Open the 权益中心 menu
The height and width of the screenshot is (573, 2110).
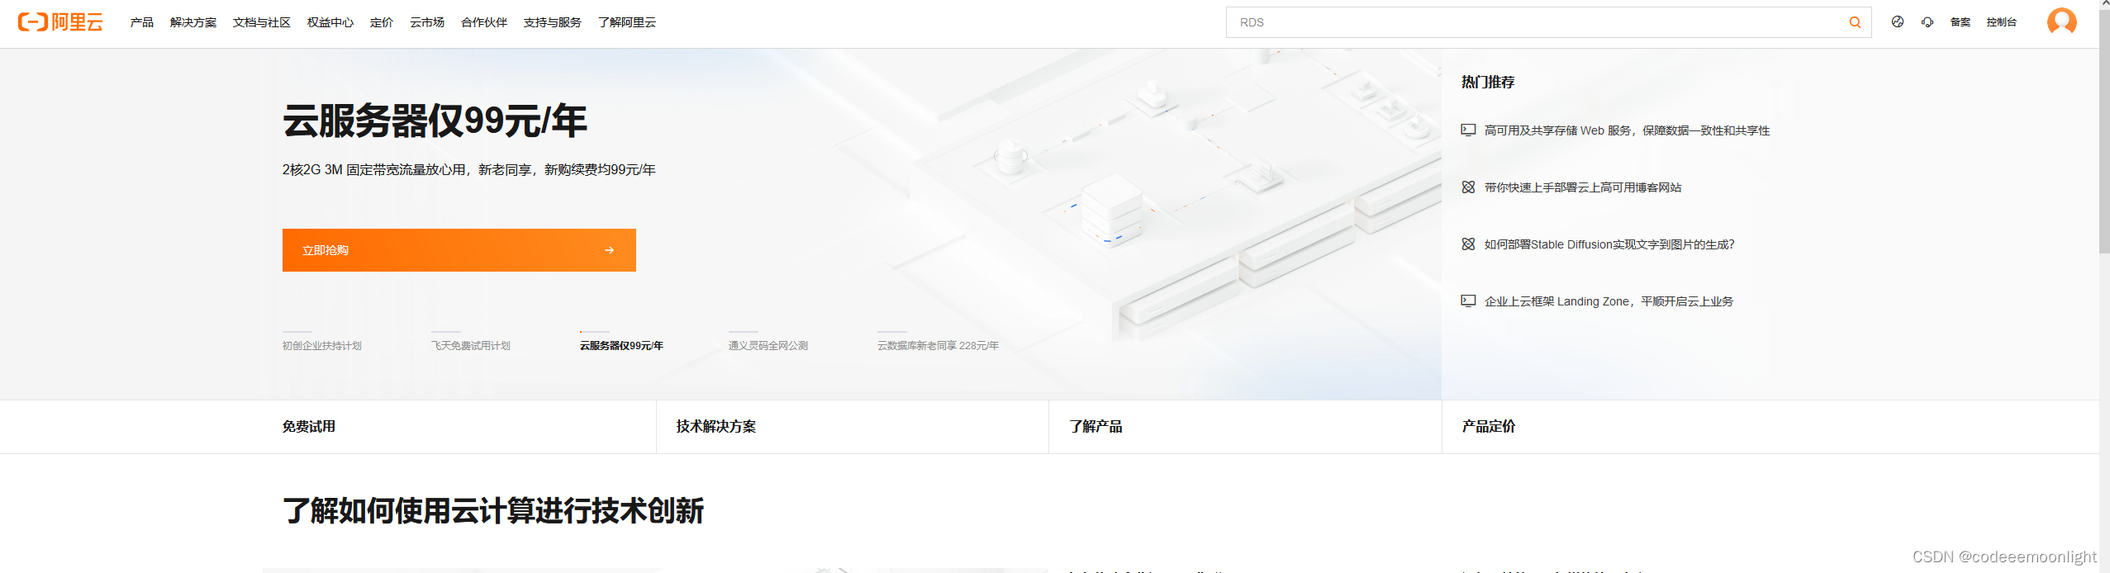330,22
